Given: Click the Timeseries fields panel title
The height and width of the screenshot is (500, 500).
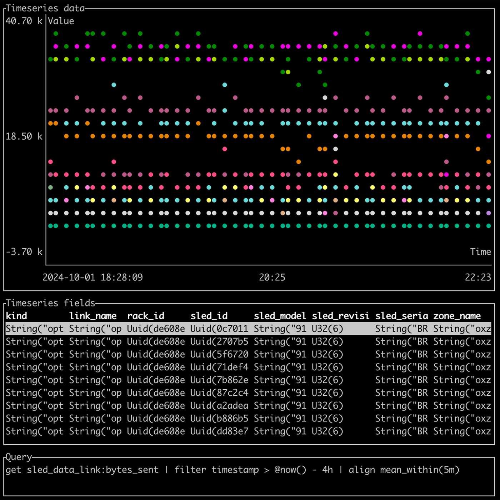Looking at the screenshot, I should point(50,303).
